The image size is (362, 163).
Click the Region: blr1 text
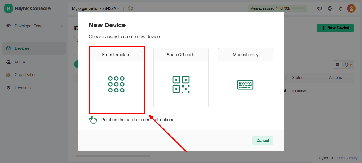coord(326,158)
